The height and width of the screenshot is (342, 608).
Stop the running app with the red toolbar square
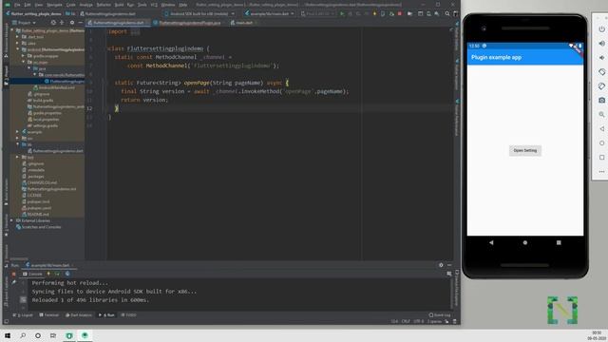pos(400,13)
